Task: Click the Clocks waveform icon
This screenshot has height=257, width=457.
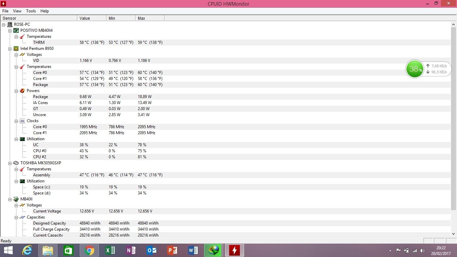Action: coord(22,121)
